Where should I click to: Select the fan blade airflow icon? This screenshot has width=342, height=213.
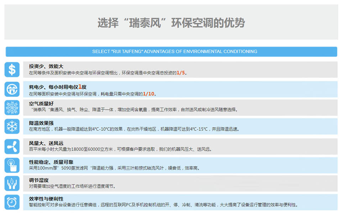tap(12, 146)
